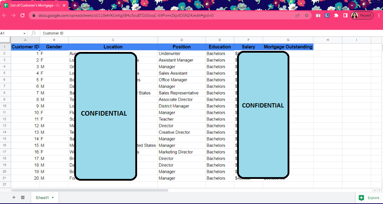
Task: Select the List of Customer's Mortgage browser tab
Action: pos(34,5)
